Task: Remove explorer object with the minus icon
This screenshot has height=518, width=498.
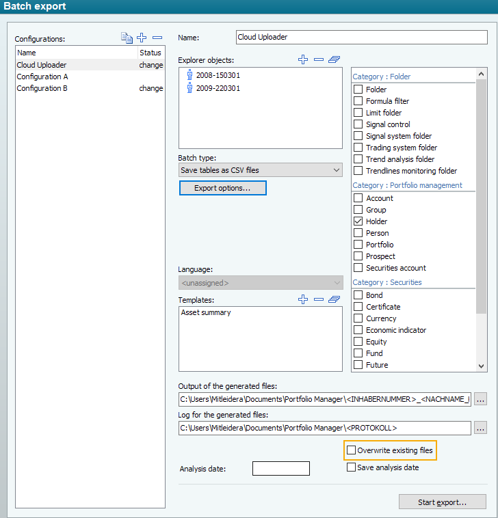Action: (x=318, y=60)
